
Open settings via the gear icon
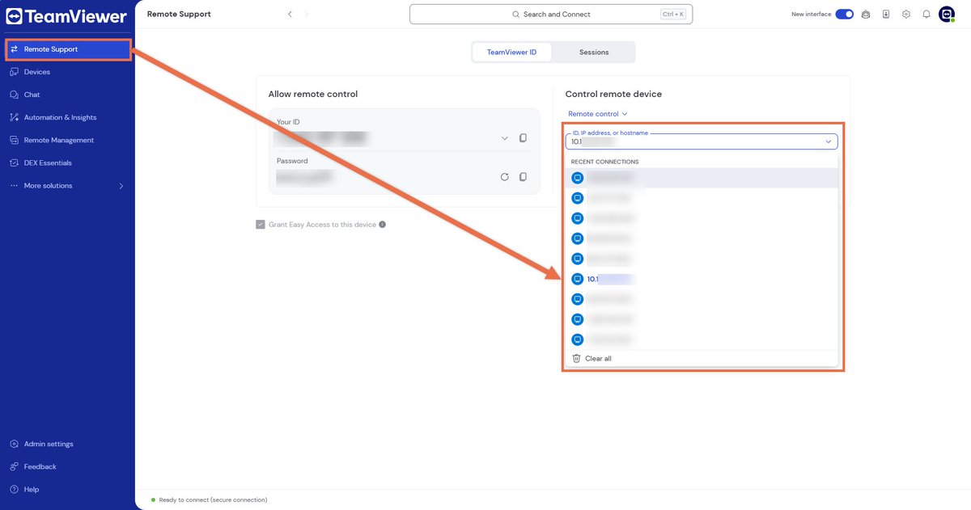906,14
